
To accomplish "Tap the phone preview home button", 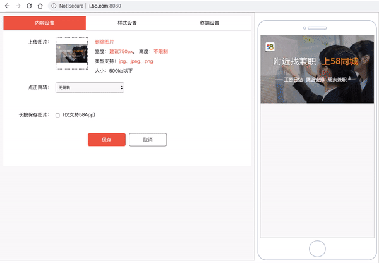I will click(x=317, y=248).
